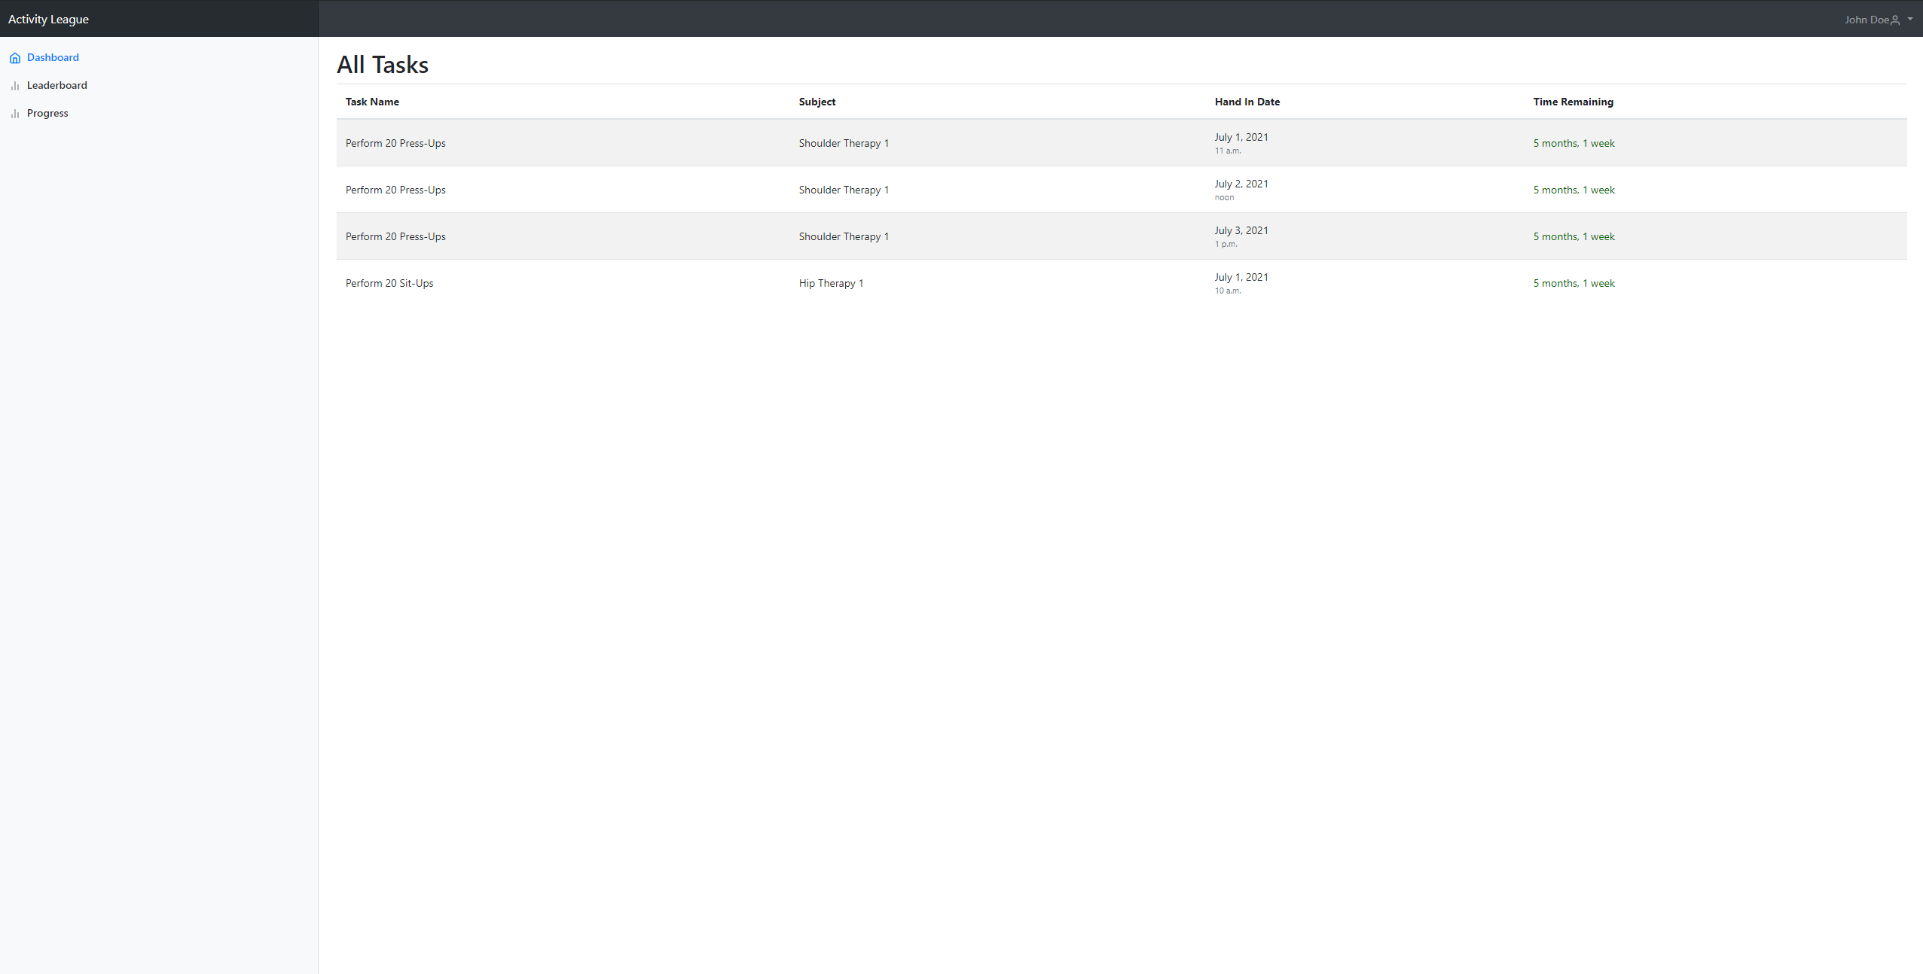
Task: Click time remaining for the Sit-Ups task
Action: point(1574,283)
